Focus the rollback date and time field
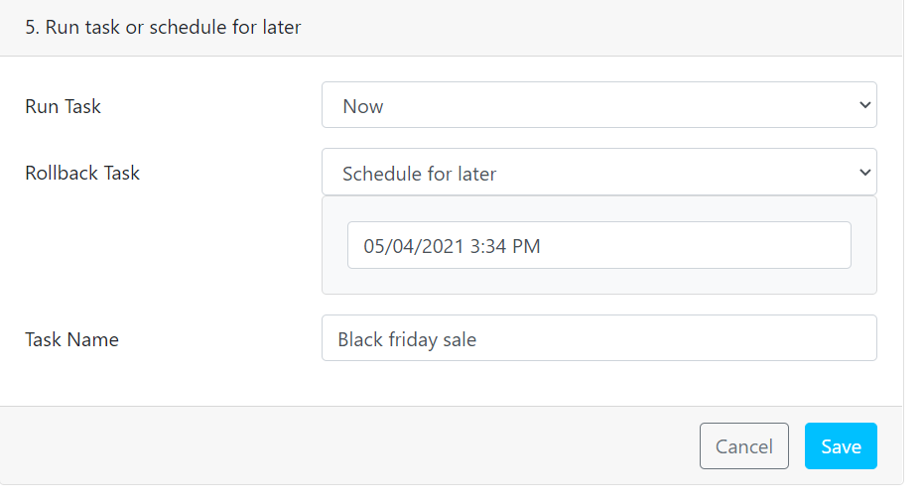Image resolution: width=922 pixels, height=502 pixels. pos(598,245)
